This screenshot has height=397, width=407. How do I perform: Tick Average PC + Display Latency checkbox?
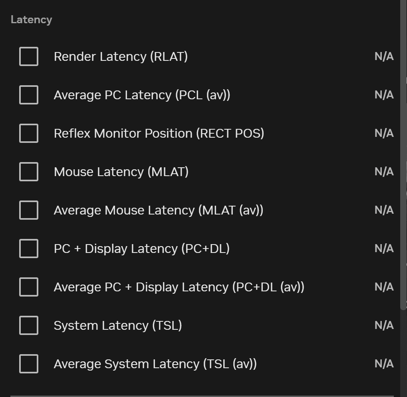point(29,287)
